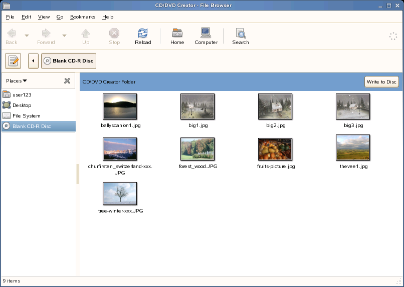Select the ballyscanlon1.jpg image thumbnail

(120, 107)
